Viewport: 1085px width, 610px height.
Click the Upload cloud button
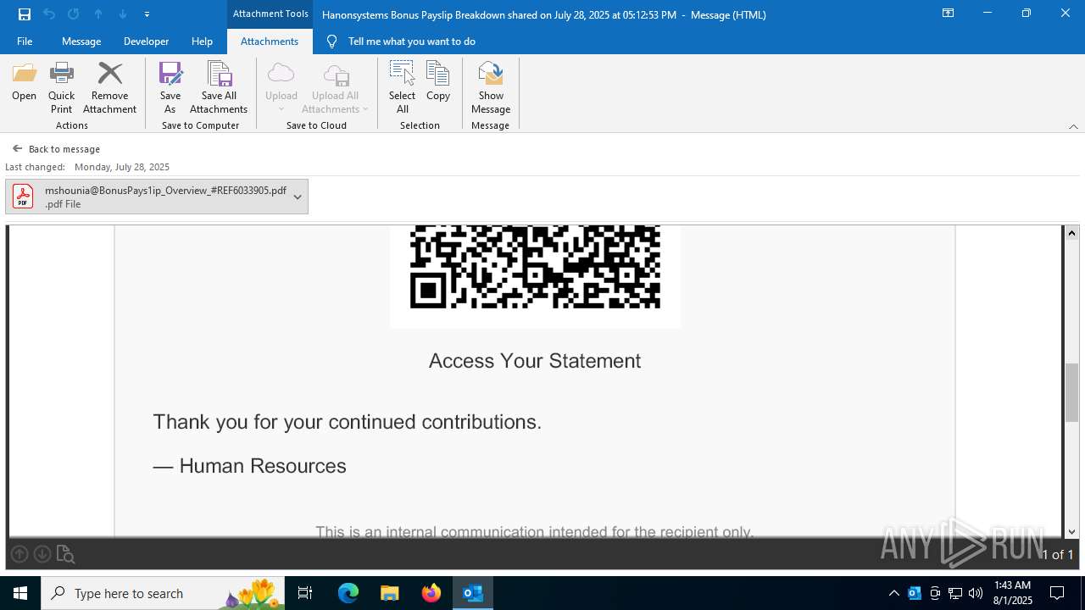(281, 87)
